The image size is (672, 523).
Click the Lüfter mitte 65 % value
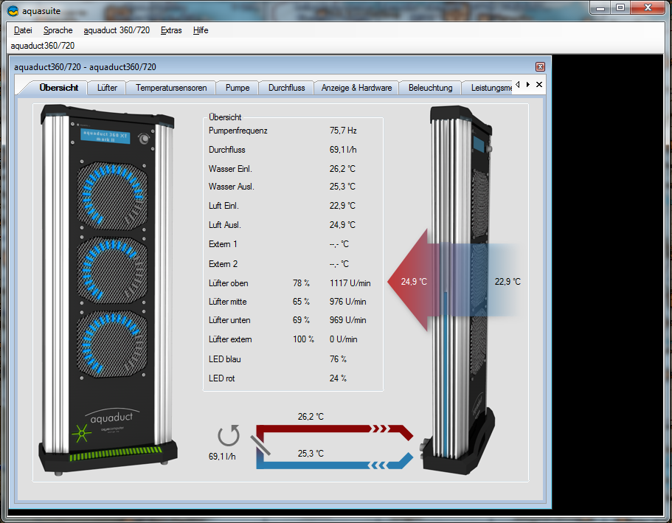301,302
